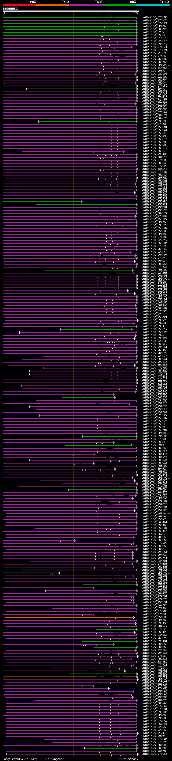The width and height of the screenshot is (172, 761).
Task: Click the green ~80% identity legend swatch
Action: tap(119, 5)
